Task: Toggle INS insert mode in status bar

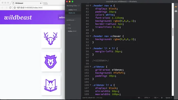Action: click(x=139, y=97)
